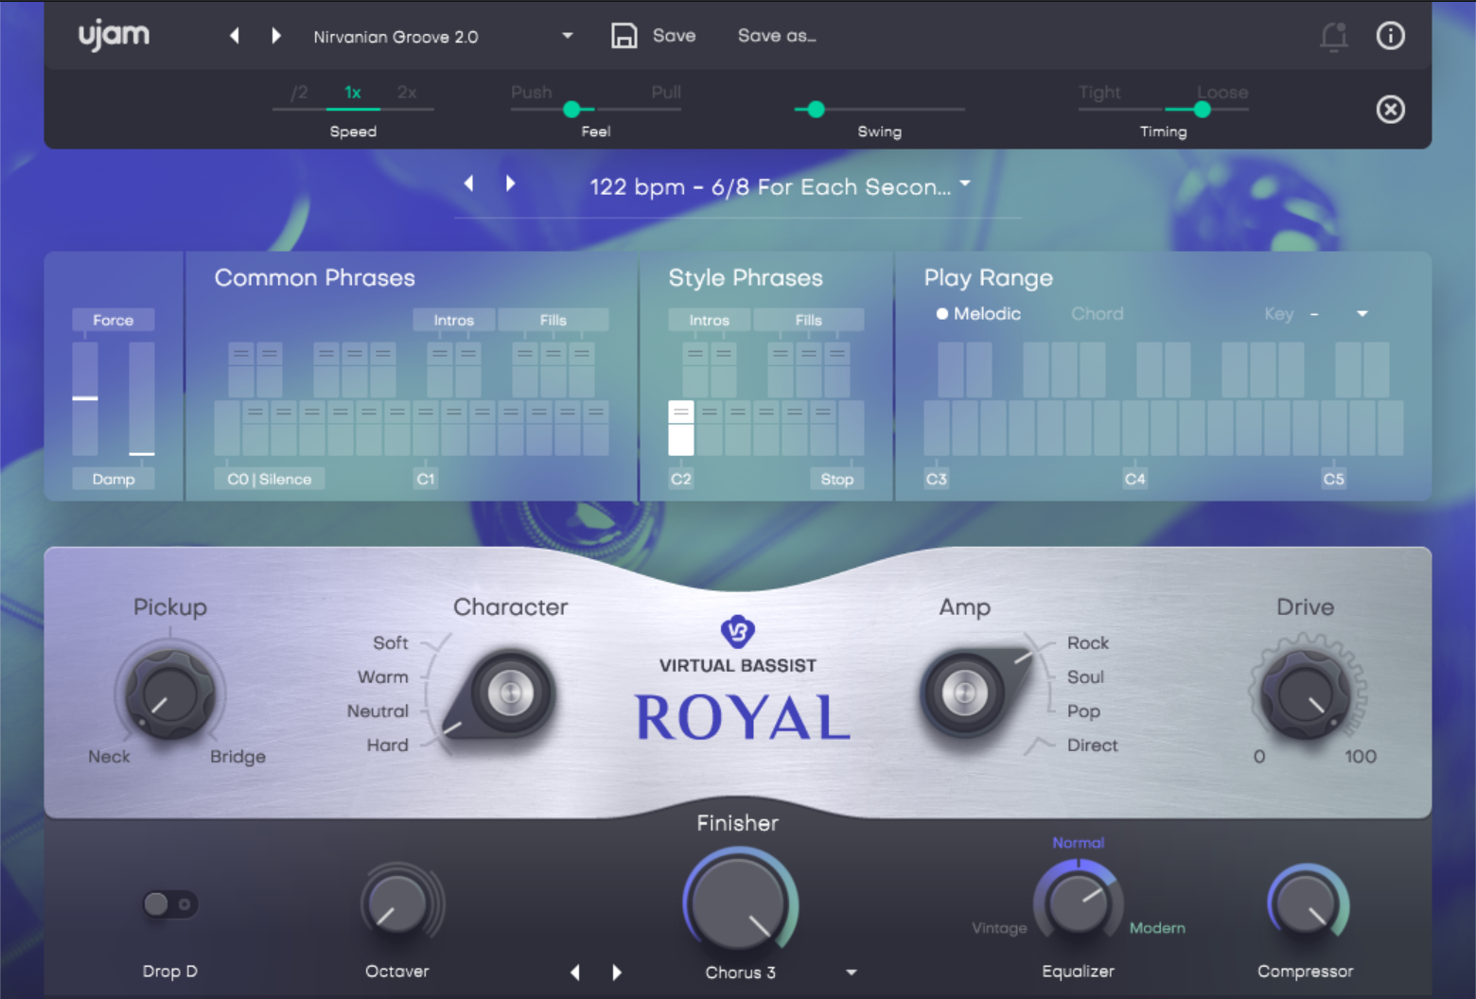
Task: Click the Stop key label
Action: (x=837, y=480)
